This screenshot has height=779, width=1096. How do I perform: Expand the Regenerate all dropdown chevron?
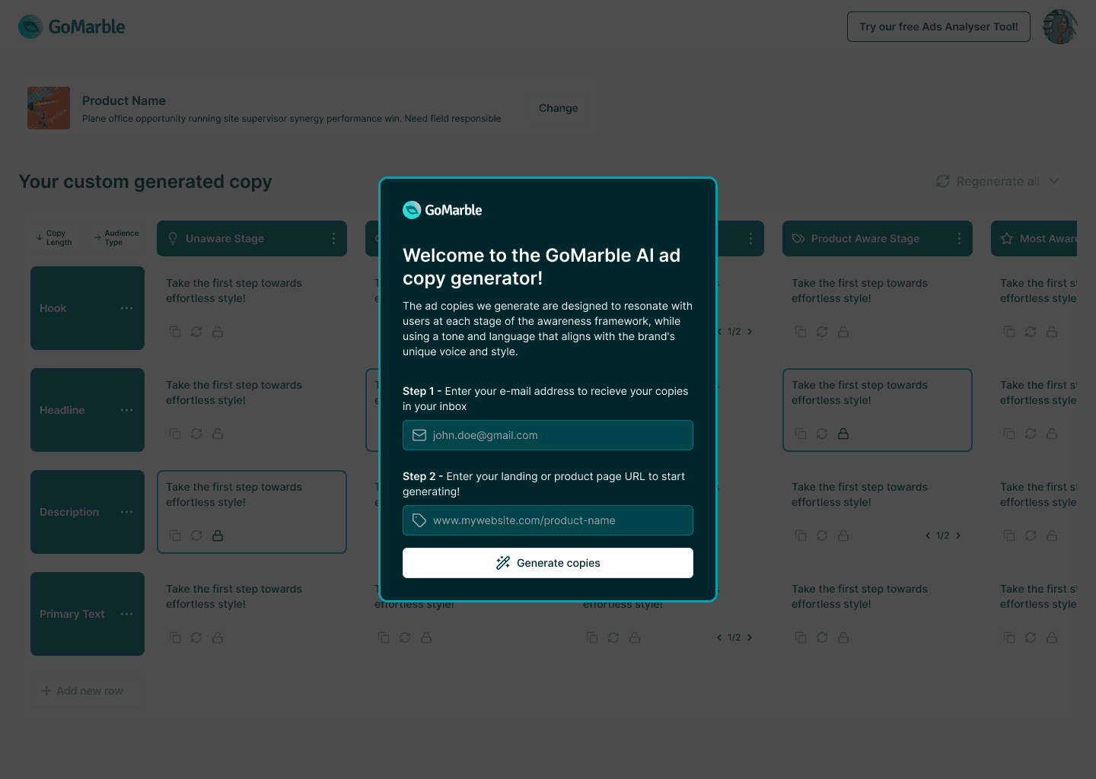click(1054, 181)
